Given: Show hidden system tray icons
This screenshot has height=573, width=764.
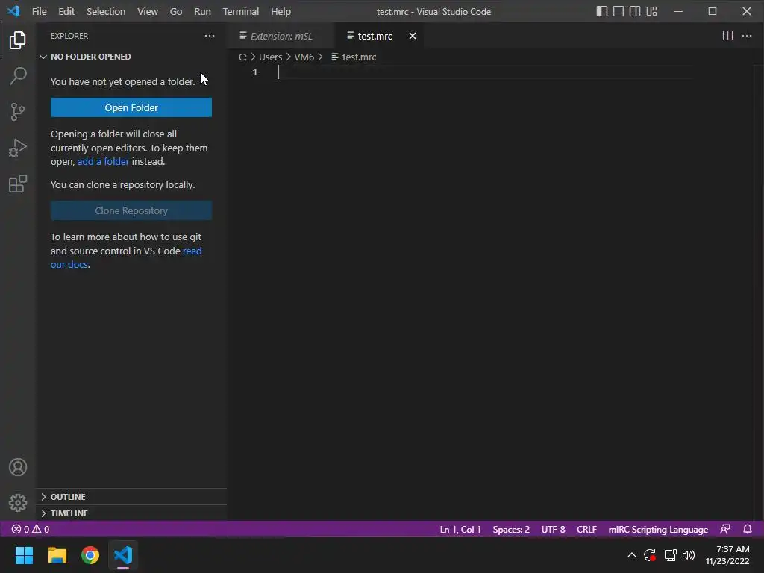Looking at the screenshot, I should (x=631, y=555).
